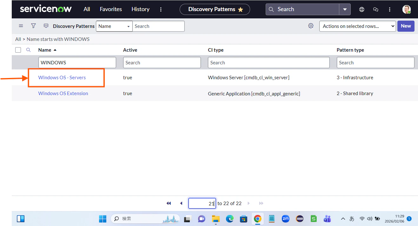This screenshot has width=418, height=226.
Task: Open the globe scope picker
Action: pyautogui.click(x=362, y=10)
